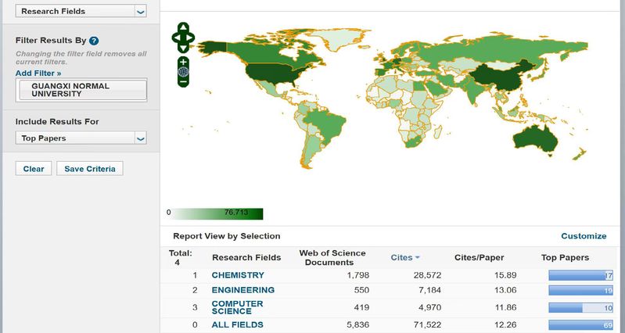Open the Research Fields dropdown
Image resolution: width=625 pixels, height=333 pixels.
(81, 11)
